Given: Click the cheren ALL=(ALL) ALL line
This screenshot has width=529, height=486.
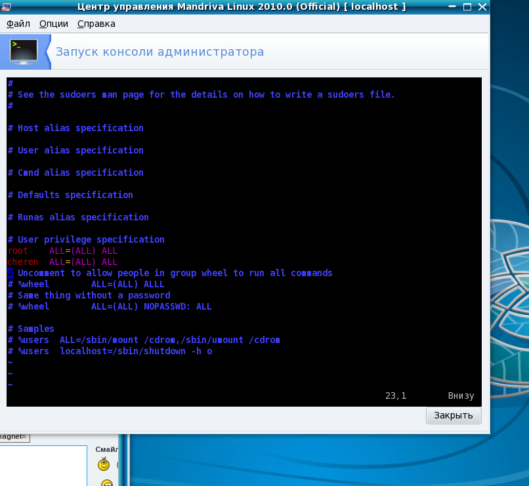Looking at the screenshot, I should click(x=62, y=262).
